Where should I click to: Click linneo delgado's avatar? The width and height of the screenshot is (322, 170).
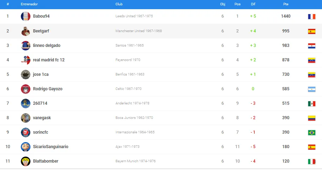click(26, 45)
